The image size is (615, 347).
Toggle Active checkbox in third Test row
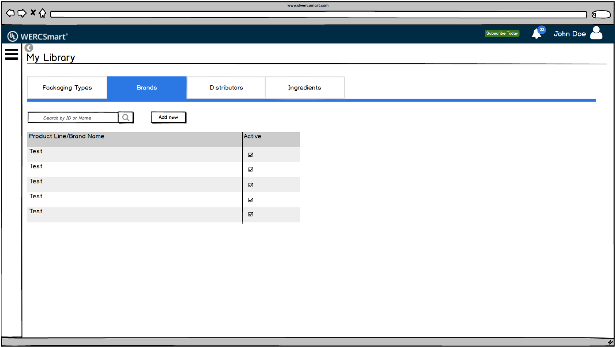click(250, 185)
